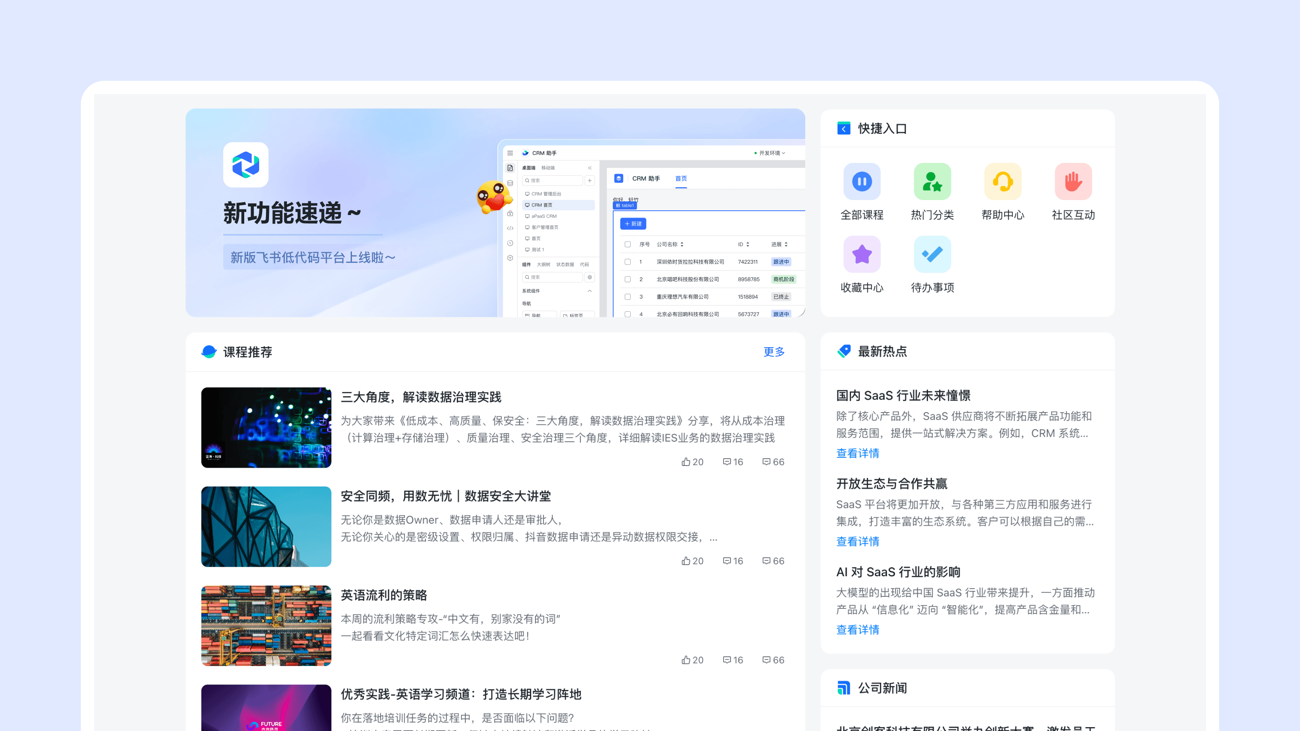Check the row for 北京唱吧科技股份有限公司
This screenshot has height=731, width=1300.
(x=627, y=279)
